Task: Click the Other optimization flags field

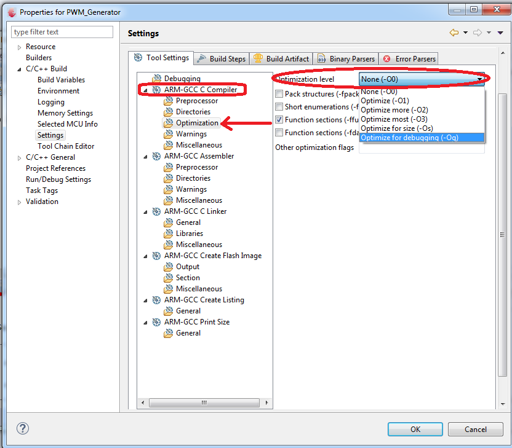Action: click(422, 147)
